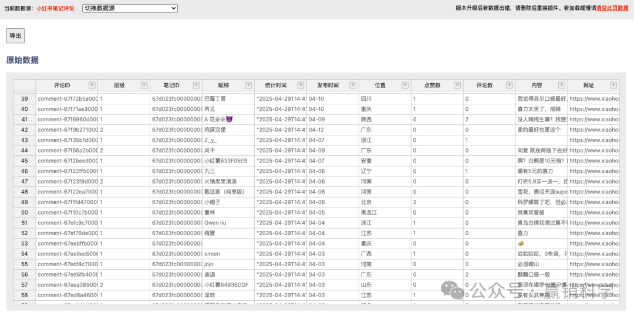Click nickname cell 小红薯633F05E9
634x316 pixels.
[x=228, y=161]
